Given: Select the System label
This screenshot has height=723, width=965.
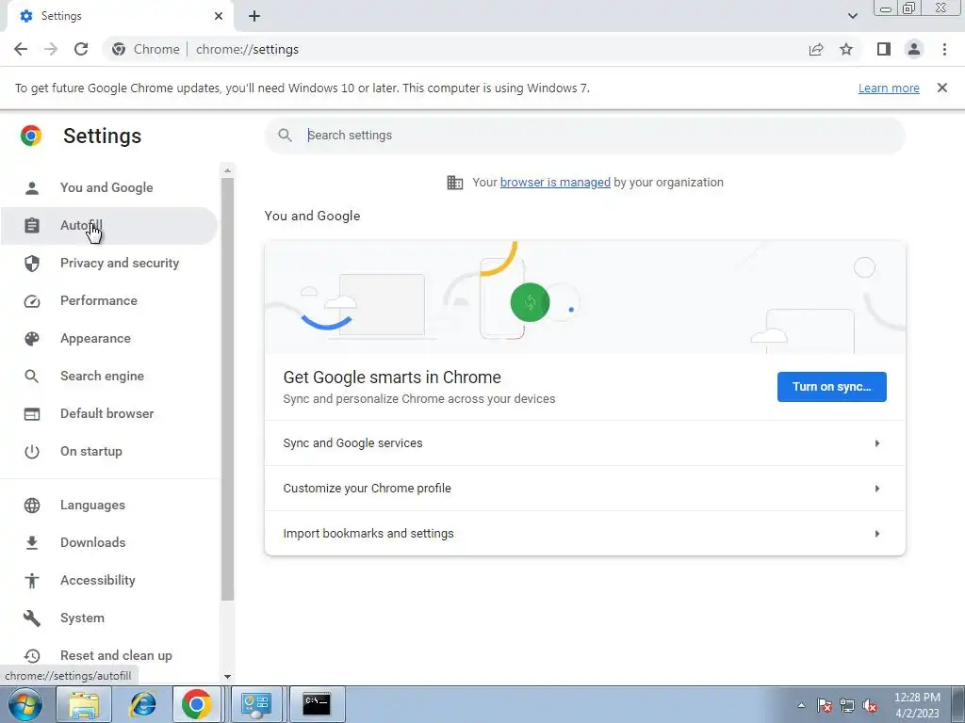Looking at the screenshot, I should [x=82, y=618].
